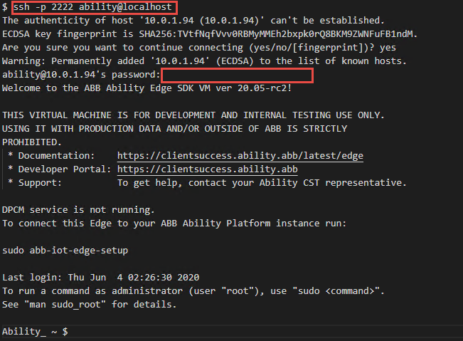Image resolution: width=463 pixels, height=341 pixels.
Task: Click the 'See "man sudo_root" for details.' line
Action: point(89,305)
